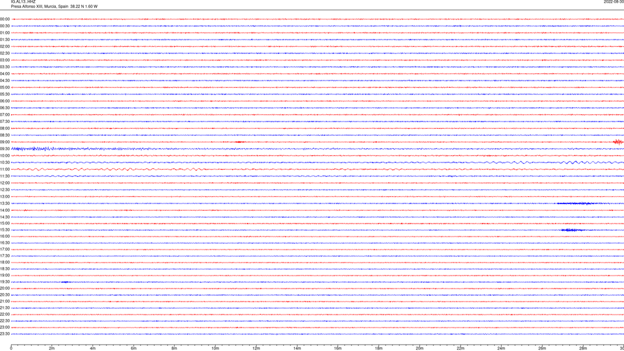Select the 16:00 row time
Screen dimensions: 624x351
(5, 237)
